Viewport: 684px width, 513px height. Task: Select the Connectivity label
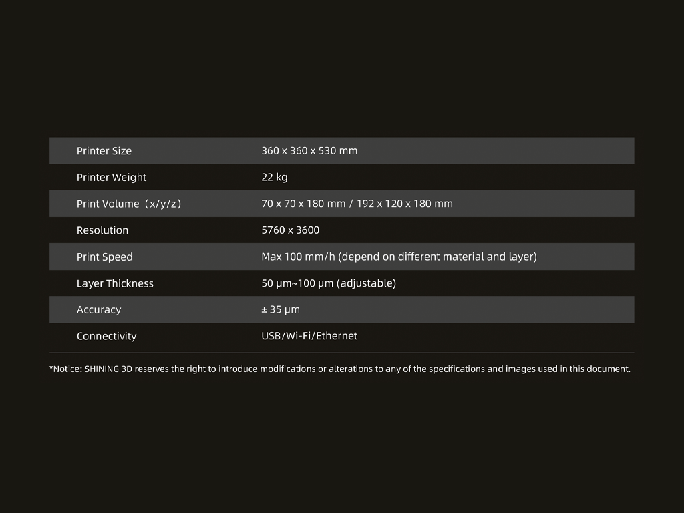pyautogui.click(x=106, y=336)
